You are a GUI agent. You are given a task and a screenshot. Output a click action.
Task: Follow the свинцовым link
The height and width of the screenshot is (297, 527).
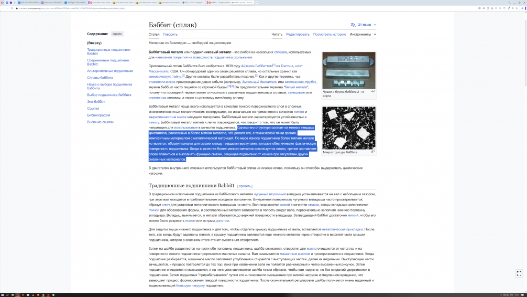[297, 92]
